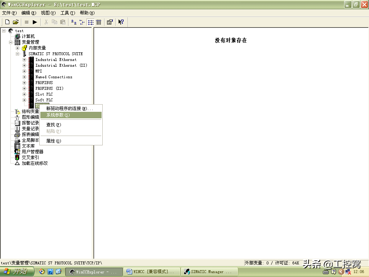Select the list view toolbar icon

click(90, 22)
